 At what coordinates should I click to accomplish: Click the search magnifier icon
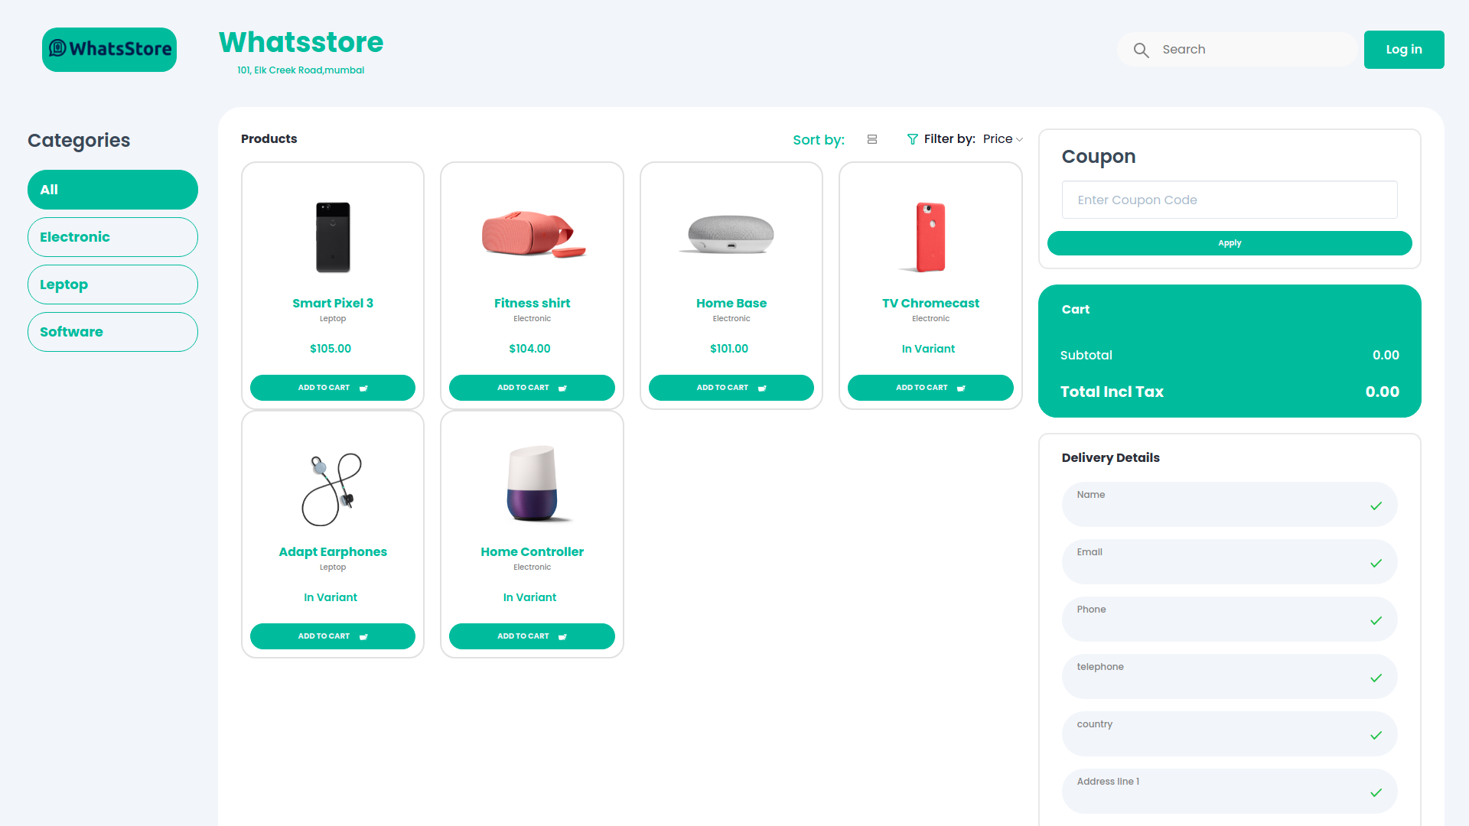1141,50
